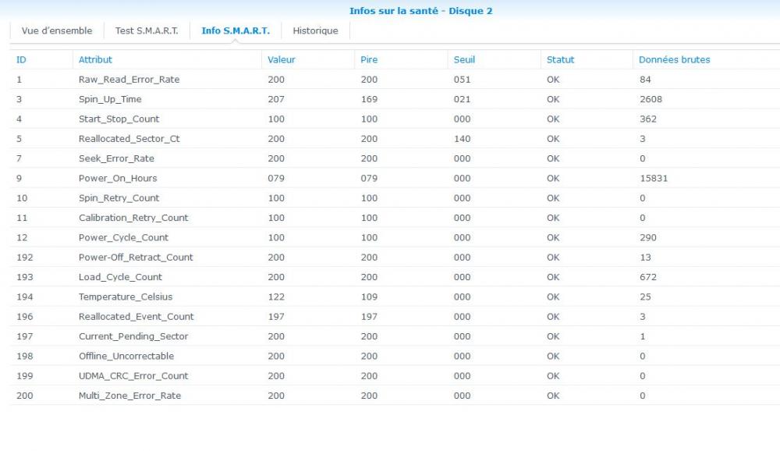
Task: Click the Offline_Uncorrectable attribute
Action: pyautogui.click(x=126, y=356)
